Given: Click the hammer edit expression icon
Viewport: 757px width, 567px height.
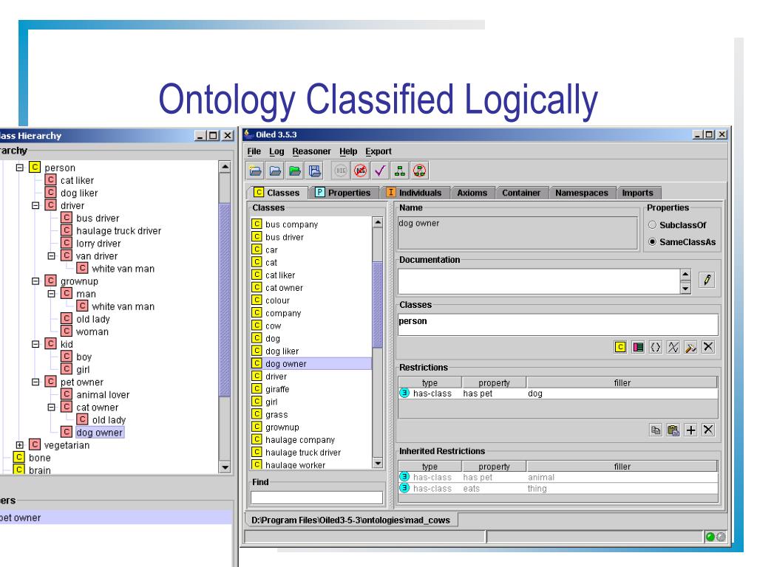Looking at the screenshot, I should coord(690,347).
